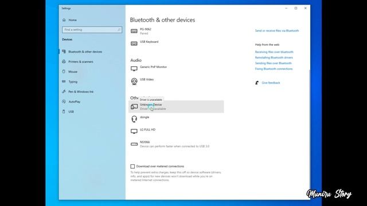Viewport: 367px width, 206px height.
Task: Open USB settings label
Action: point(71,112)
